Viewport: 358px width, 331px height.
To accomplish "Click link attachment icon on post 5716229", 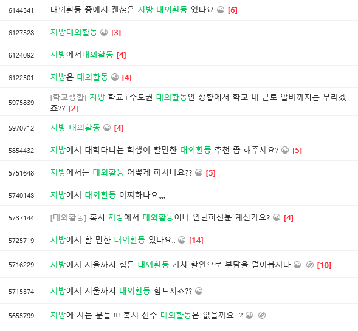I will click(x=309, y=265).
